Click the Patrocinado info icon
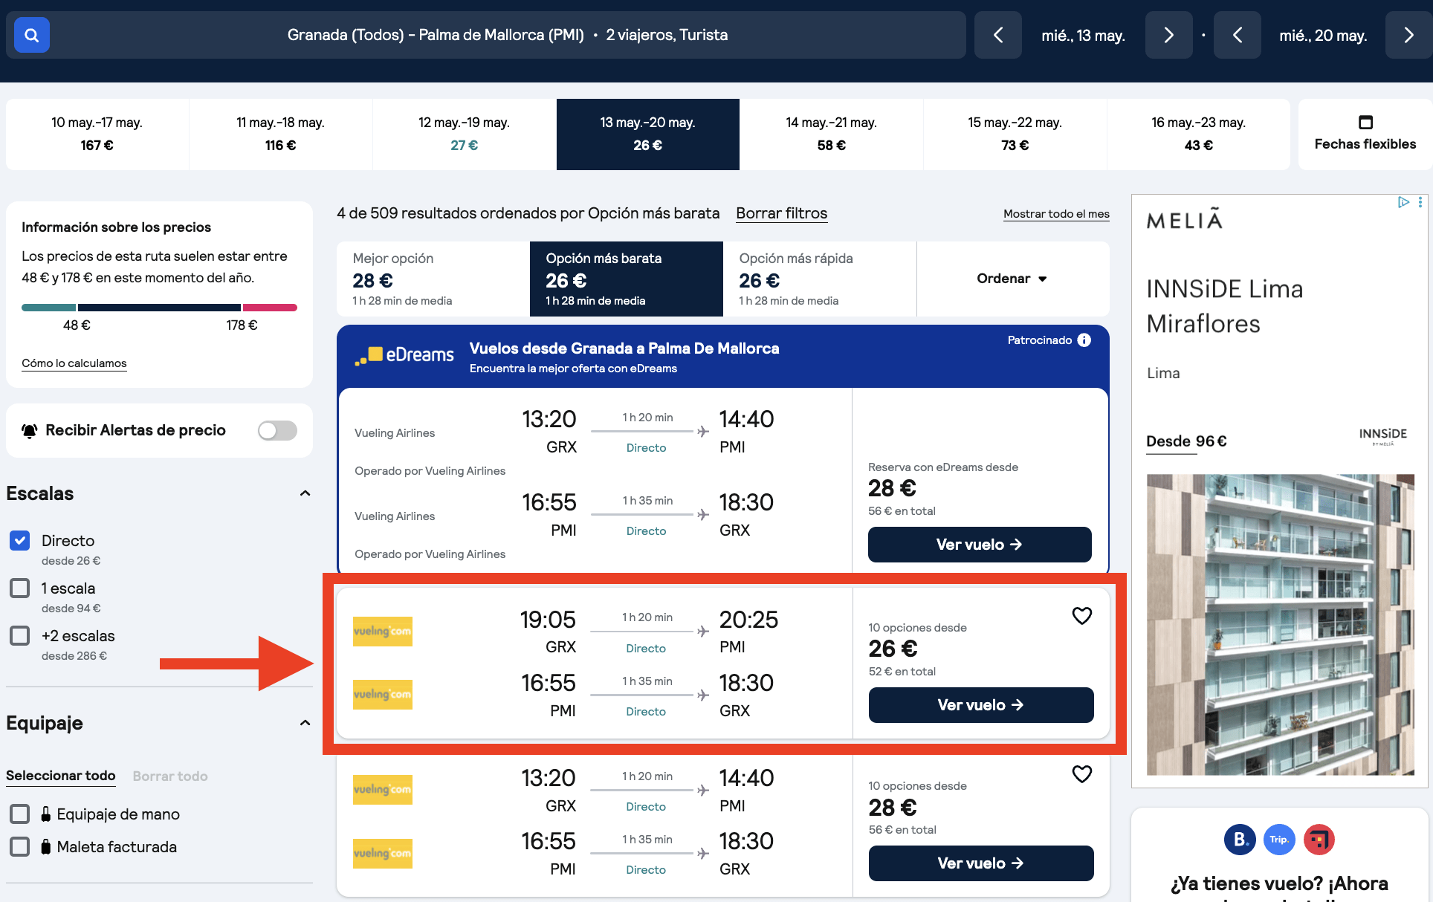Viewport: 1433px width, 902px height. coord(1084,340)
